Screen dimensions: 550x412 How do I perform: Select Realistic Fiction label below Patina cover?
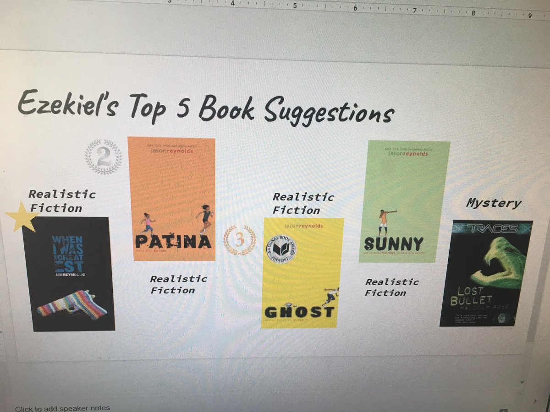pos(178,284)
